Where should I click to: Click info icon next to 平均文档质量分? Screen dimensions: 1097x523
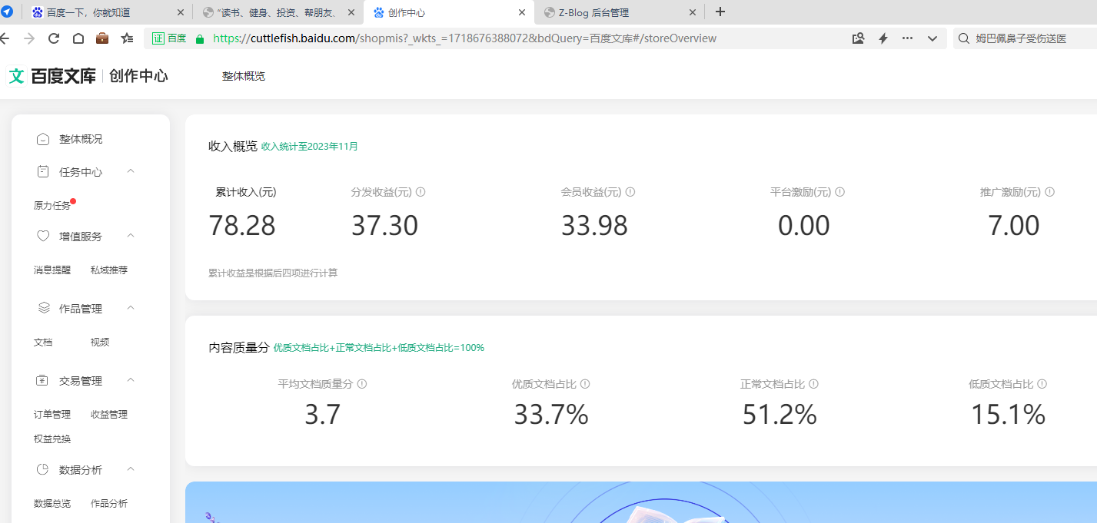362,384
